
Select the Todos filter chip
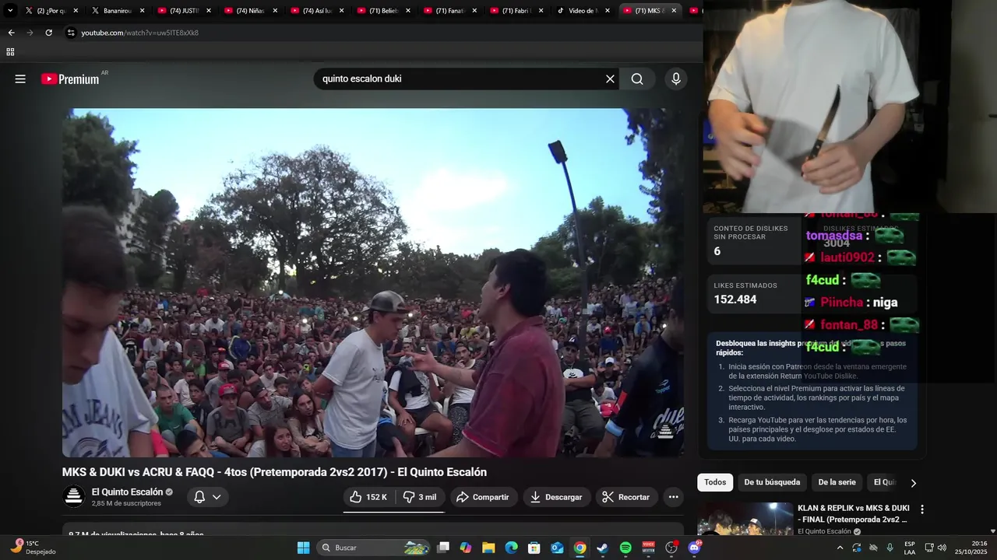[x=715, y=482]
